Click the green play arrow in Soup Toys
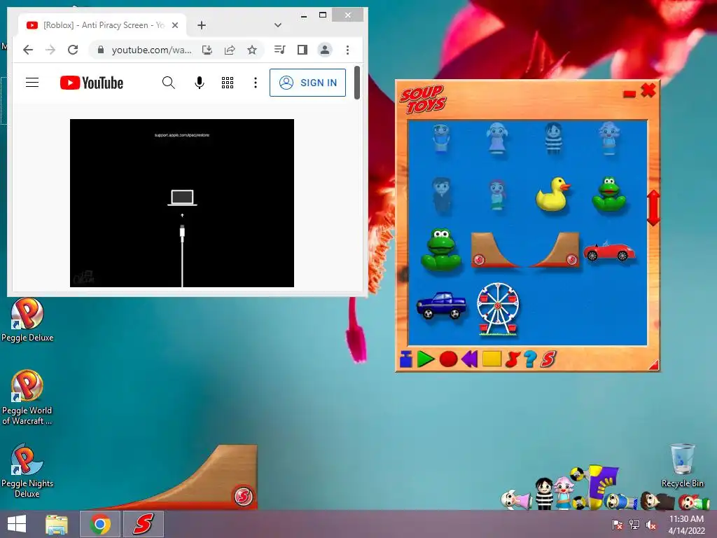Viewport: 717px width, 538px height. pyautogui.click(x=425, y=359)
